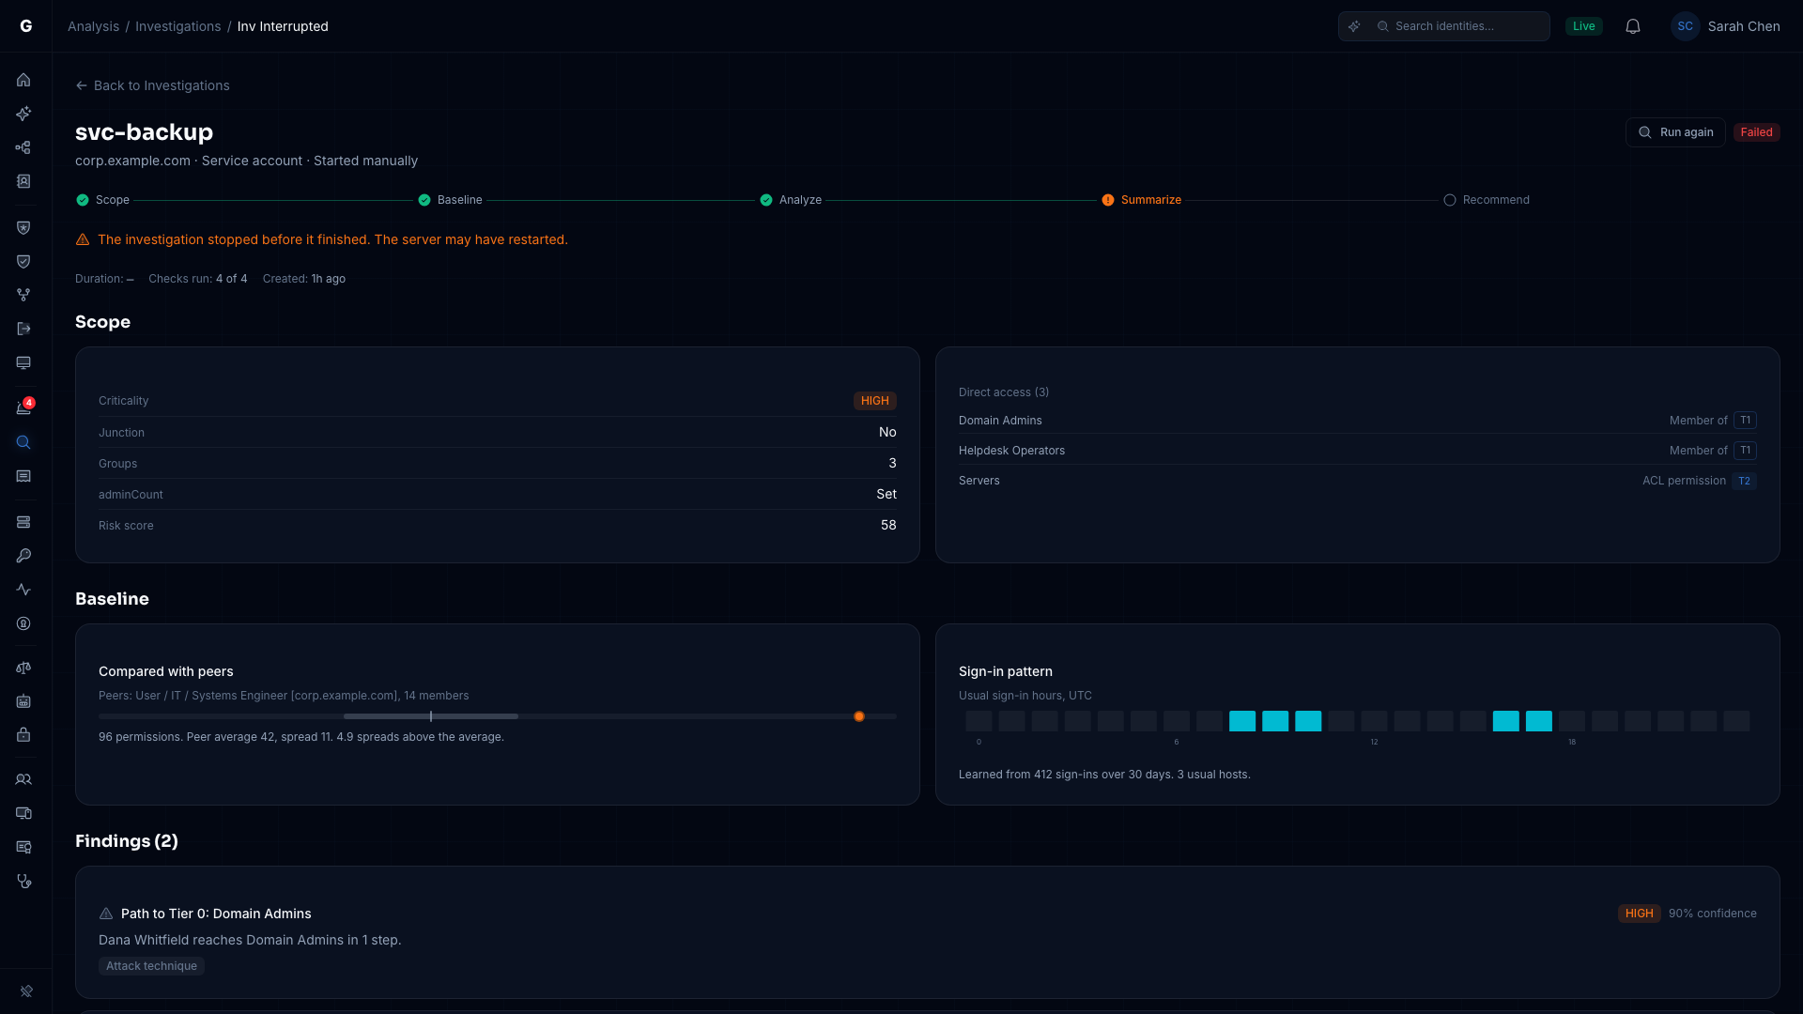The image size is (1803, 1014).
Task: Click the devices icon in sidebar
Action: point(23,813)
